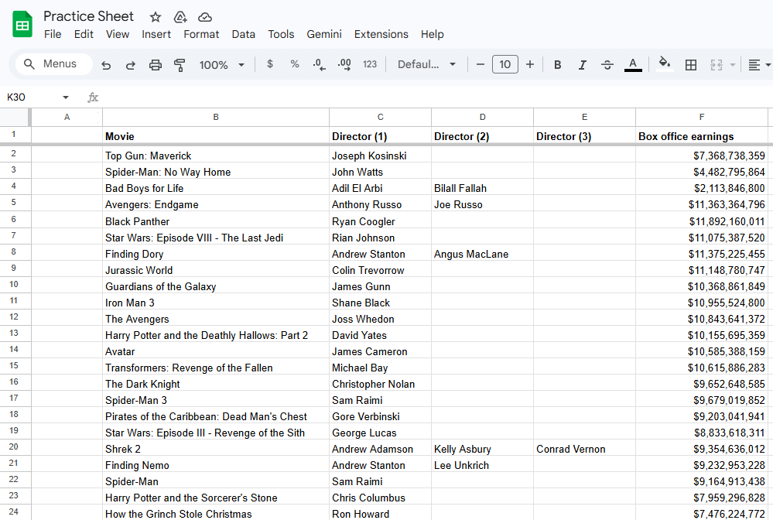This screenshot has width=773, height=520.
Task: Toggle strikethrough formatting
Action: (607, 64)
